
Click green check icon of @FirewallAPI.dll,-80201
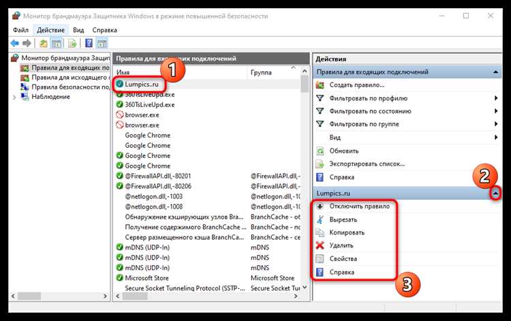pyautogui.click(x=120, y=176)
